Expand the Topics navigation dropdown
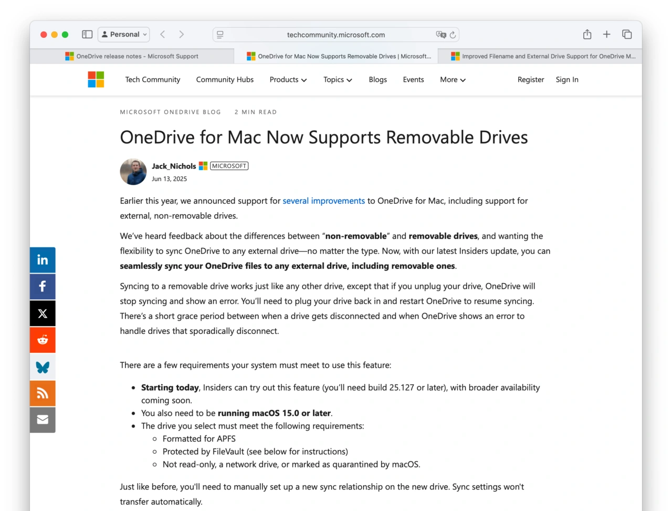The width and height of the screenshot is (672, 511). pos(337,79)
